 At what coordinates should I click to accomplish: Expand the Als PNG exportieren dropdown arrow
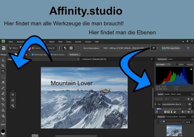pos(181,48)
